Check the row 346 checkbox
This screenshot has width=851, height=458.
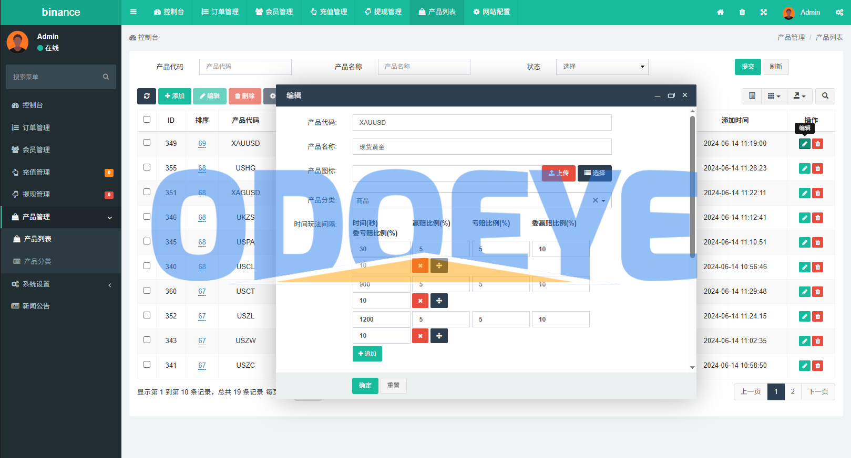[147, 217]
